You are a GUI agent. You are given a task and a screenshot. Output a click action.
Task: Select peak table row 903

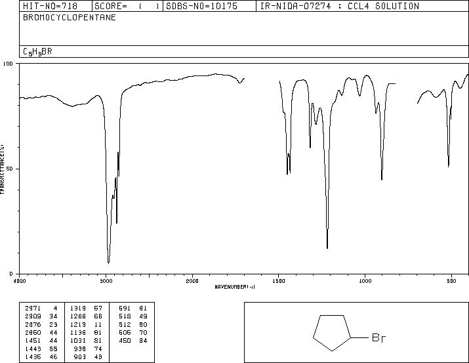pos(89,356)
